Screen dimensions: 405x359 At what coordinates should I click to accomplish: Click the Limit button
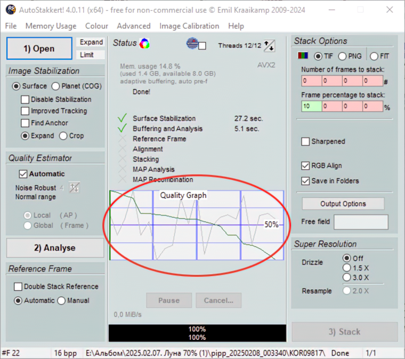(x=91, y=55)
